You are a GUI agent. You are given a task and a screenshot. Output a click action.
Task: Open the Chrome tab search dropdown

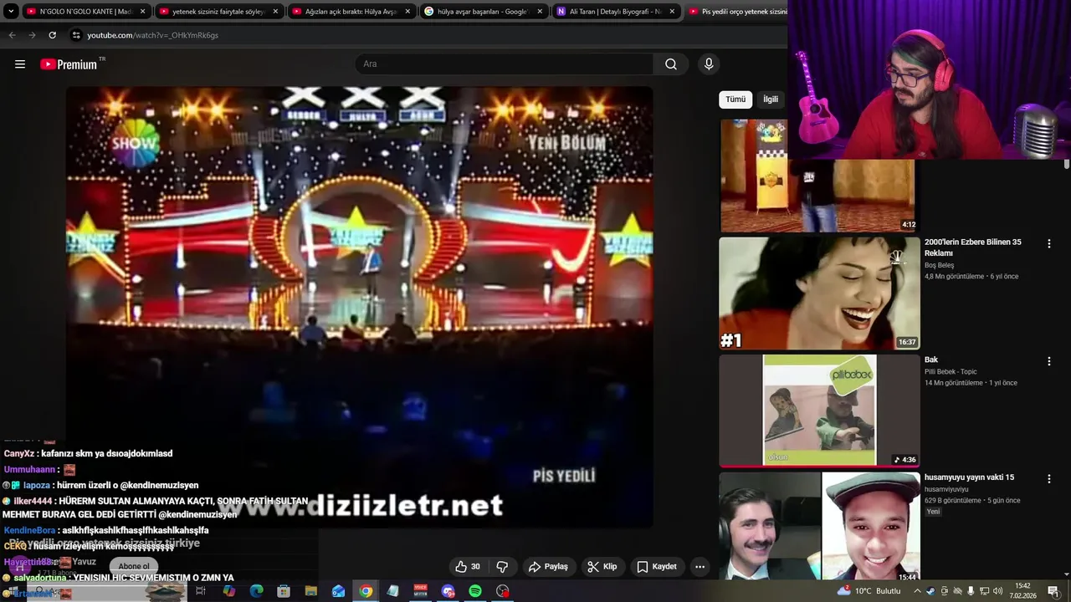click(x=11, y=12)
